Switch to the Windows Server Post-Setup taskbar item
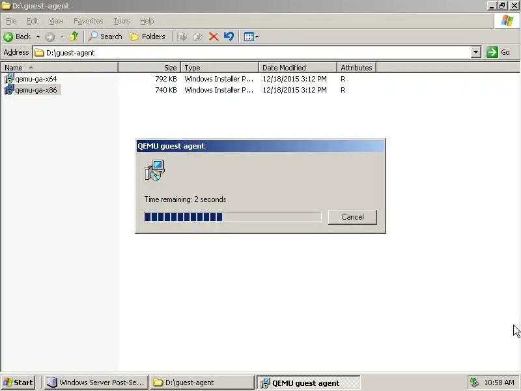Screen dimensions: 521x391 [x=96, y=383]
